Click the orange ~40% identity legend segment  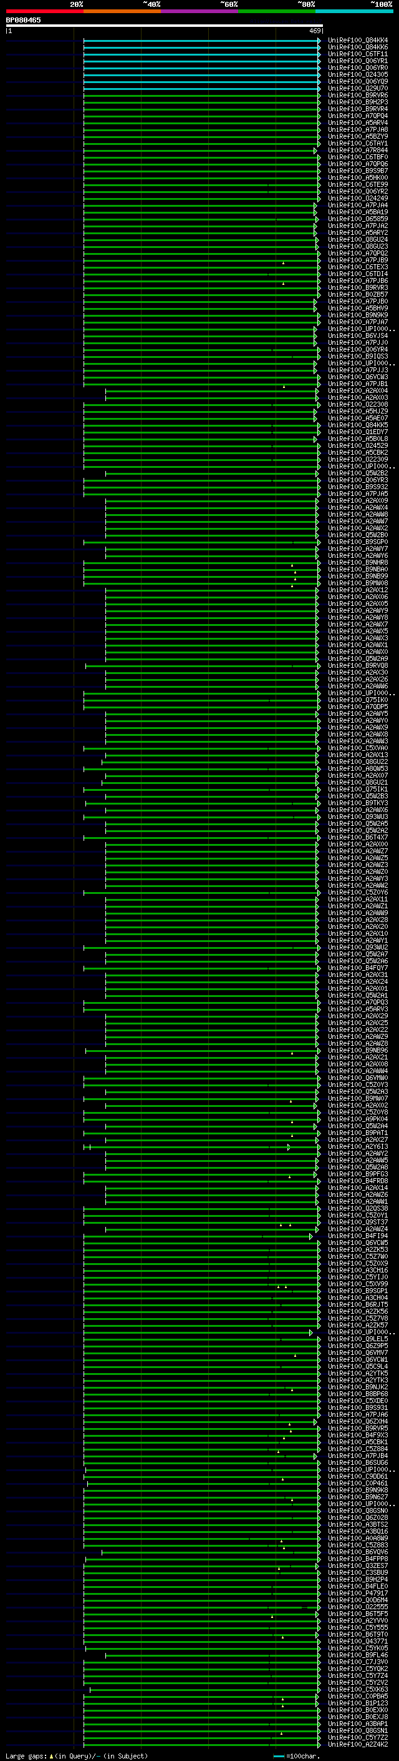pyautogui.click(x=122, y=12)
